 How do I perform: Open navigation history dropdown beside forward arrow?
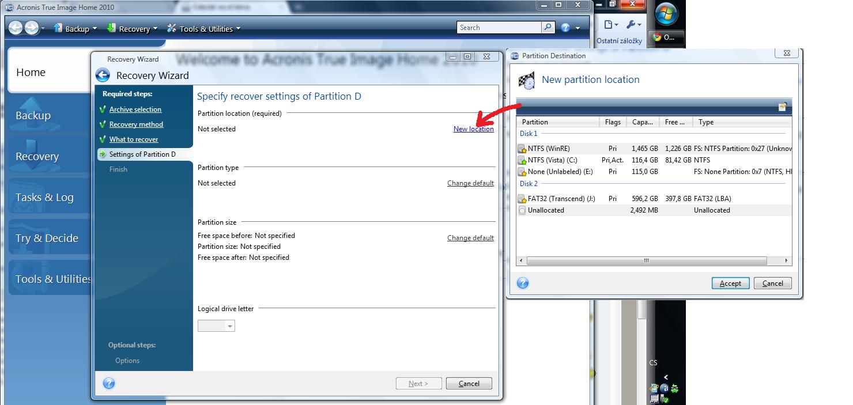click(x=43, y=28)
